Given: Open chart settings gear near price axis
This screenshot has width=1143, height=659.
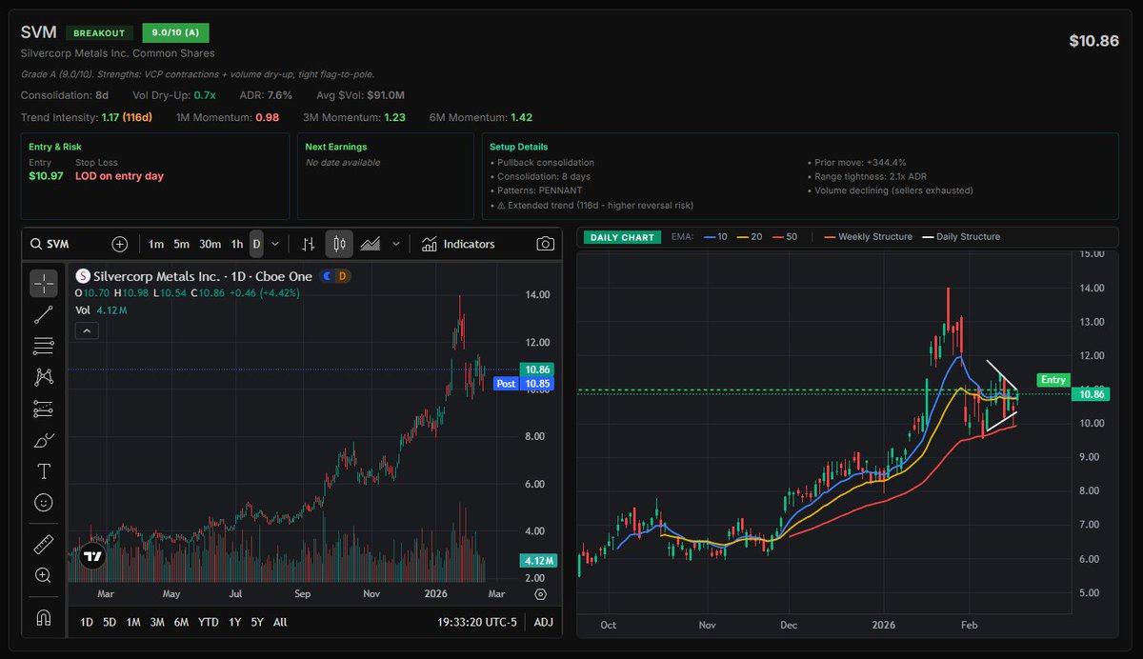Looking at the screenshot, I should (x=541, y=594).
